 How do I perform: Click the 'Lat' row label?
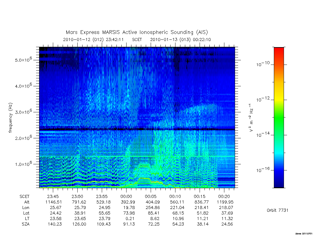tap(26, 213)
